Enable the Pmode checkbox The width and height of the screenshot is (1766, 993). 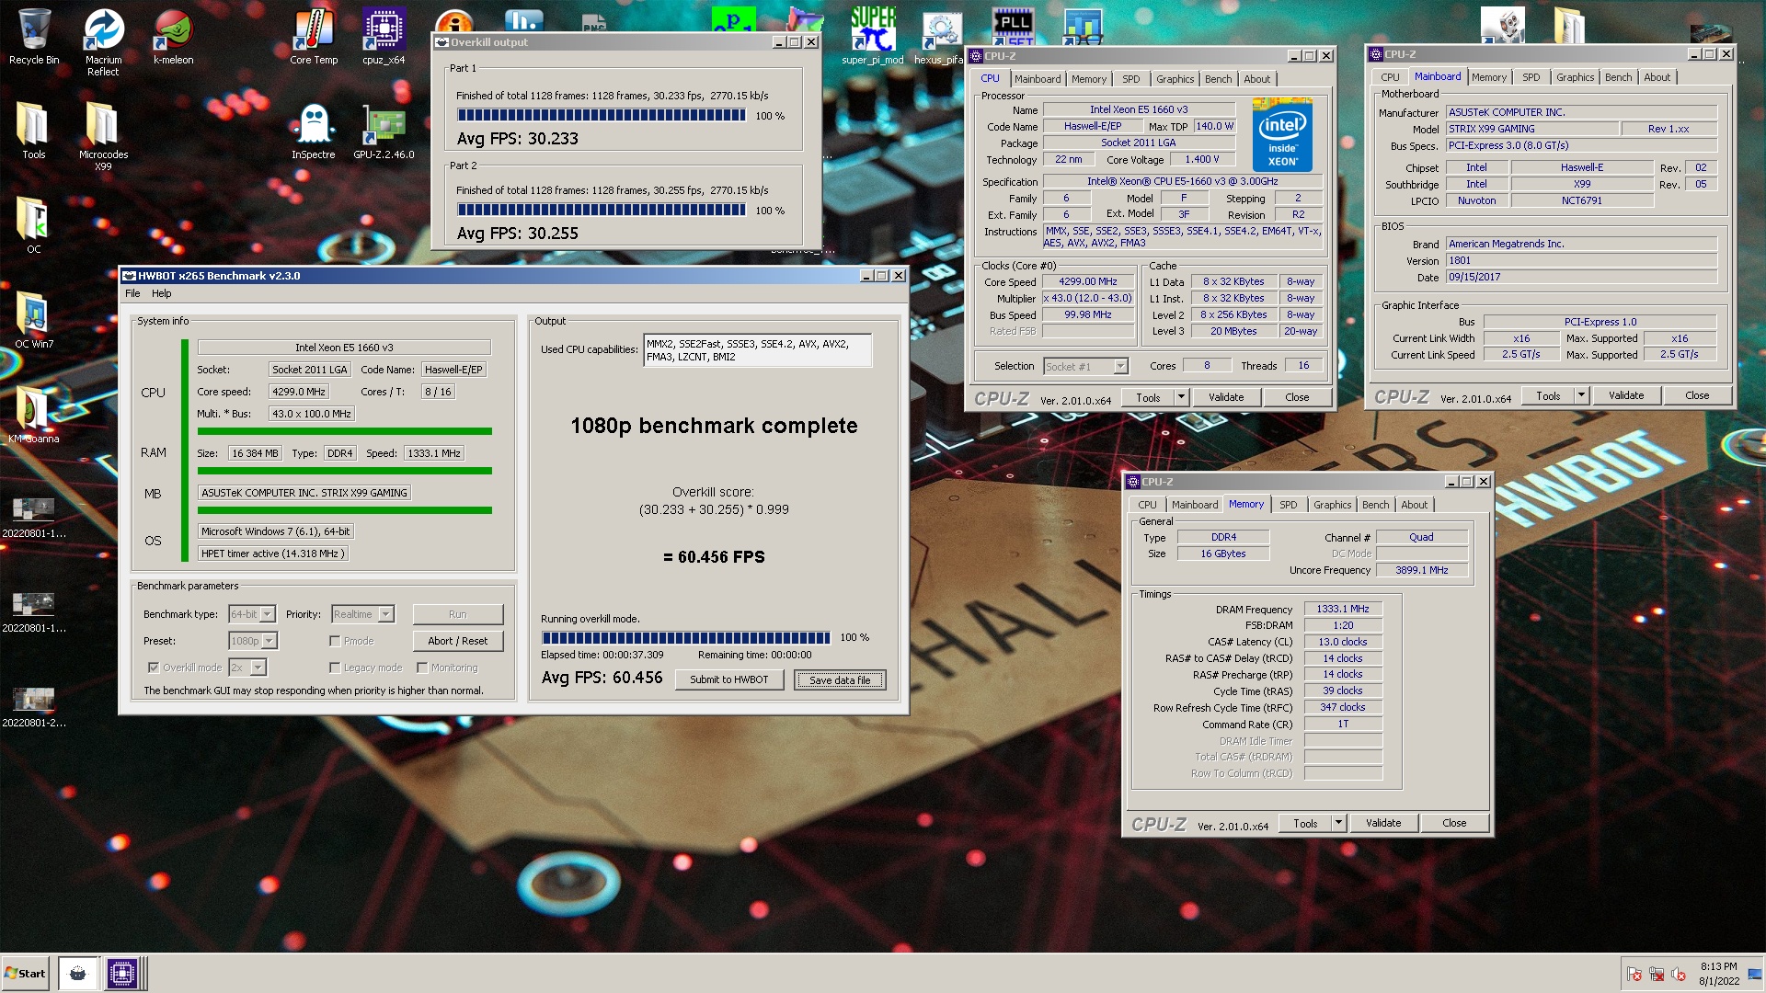click(x=335, y=641)
